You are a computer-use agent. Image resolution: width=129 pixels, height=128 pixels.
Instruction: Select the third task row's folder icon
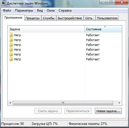click(x=11, y=45)
